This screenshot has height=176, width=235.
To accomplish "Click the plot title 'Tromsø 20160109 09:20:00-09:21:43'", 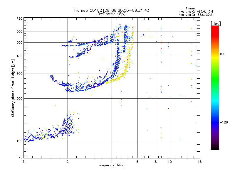I will coord(111,10).
